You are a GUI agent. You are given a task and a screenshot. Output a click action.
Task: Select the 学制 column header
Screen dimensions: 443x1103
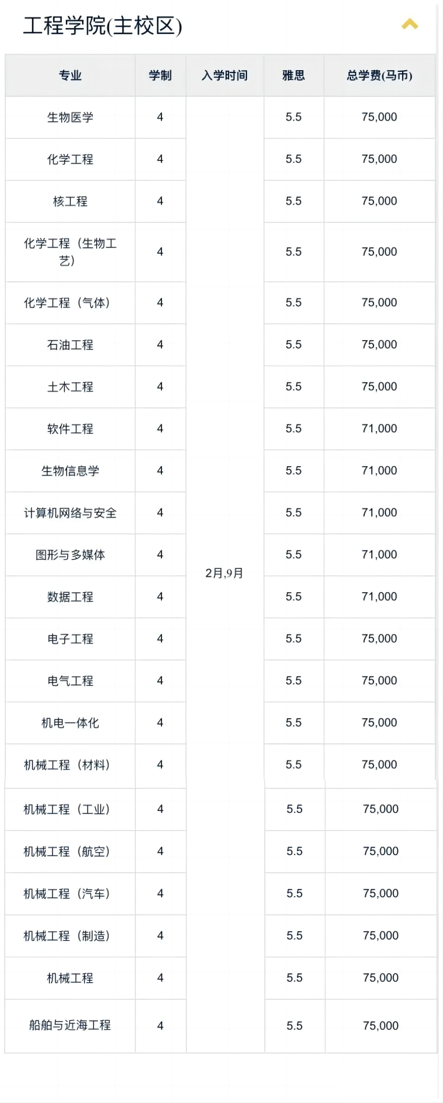(160, 76)
